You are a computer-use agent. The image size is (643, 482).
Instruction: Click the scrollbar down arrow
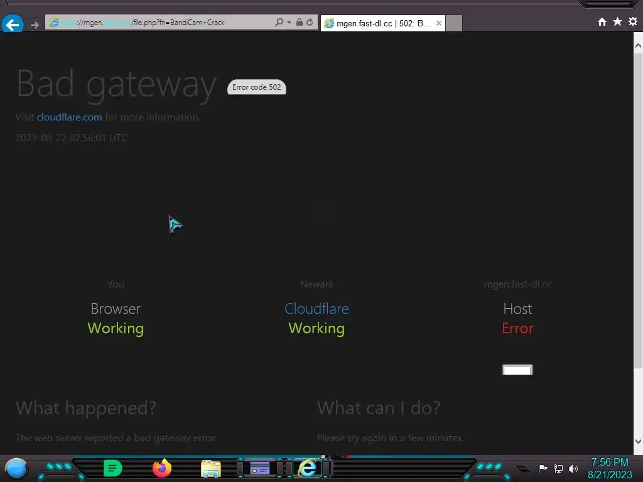(638, 441)
